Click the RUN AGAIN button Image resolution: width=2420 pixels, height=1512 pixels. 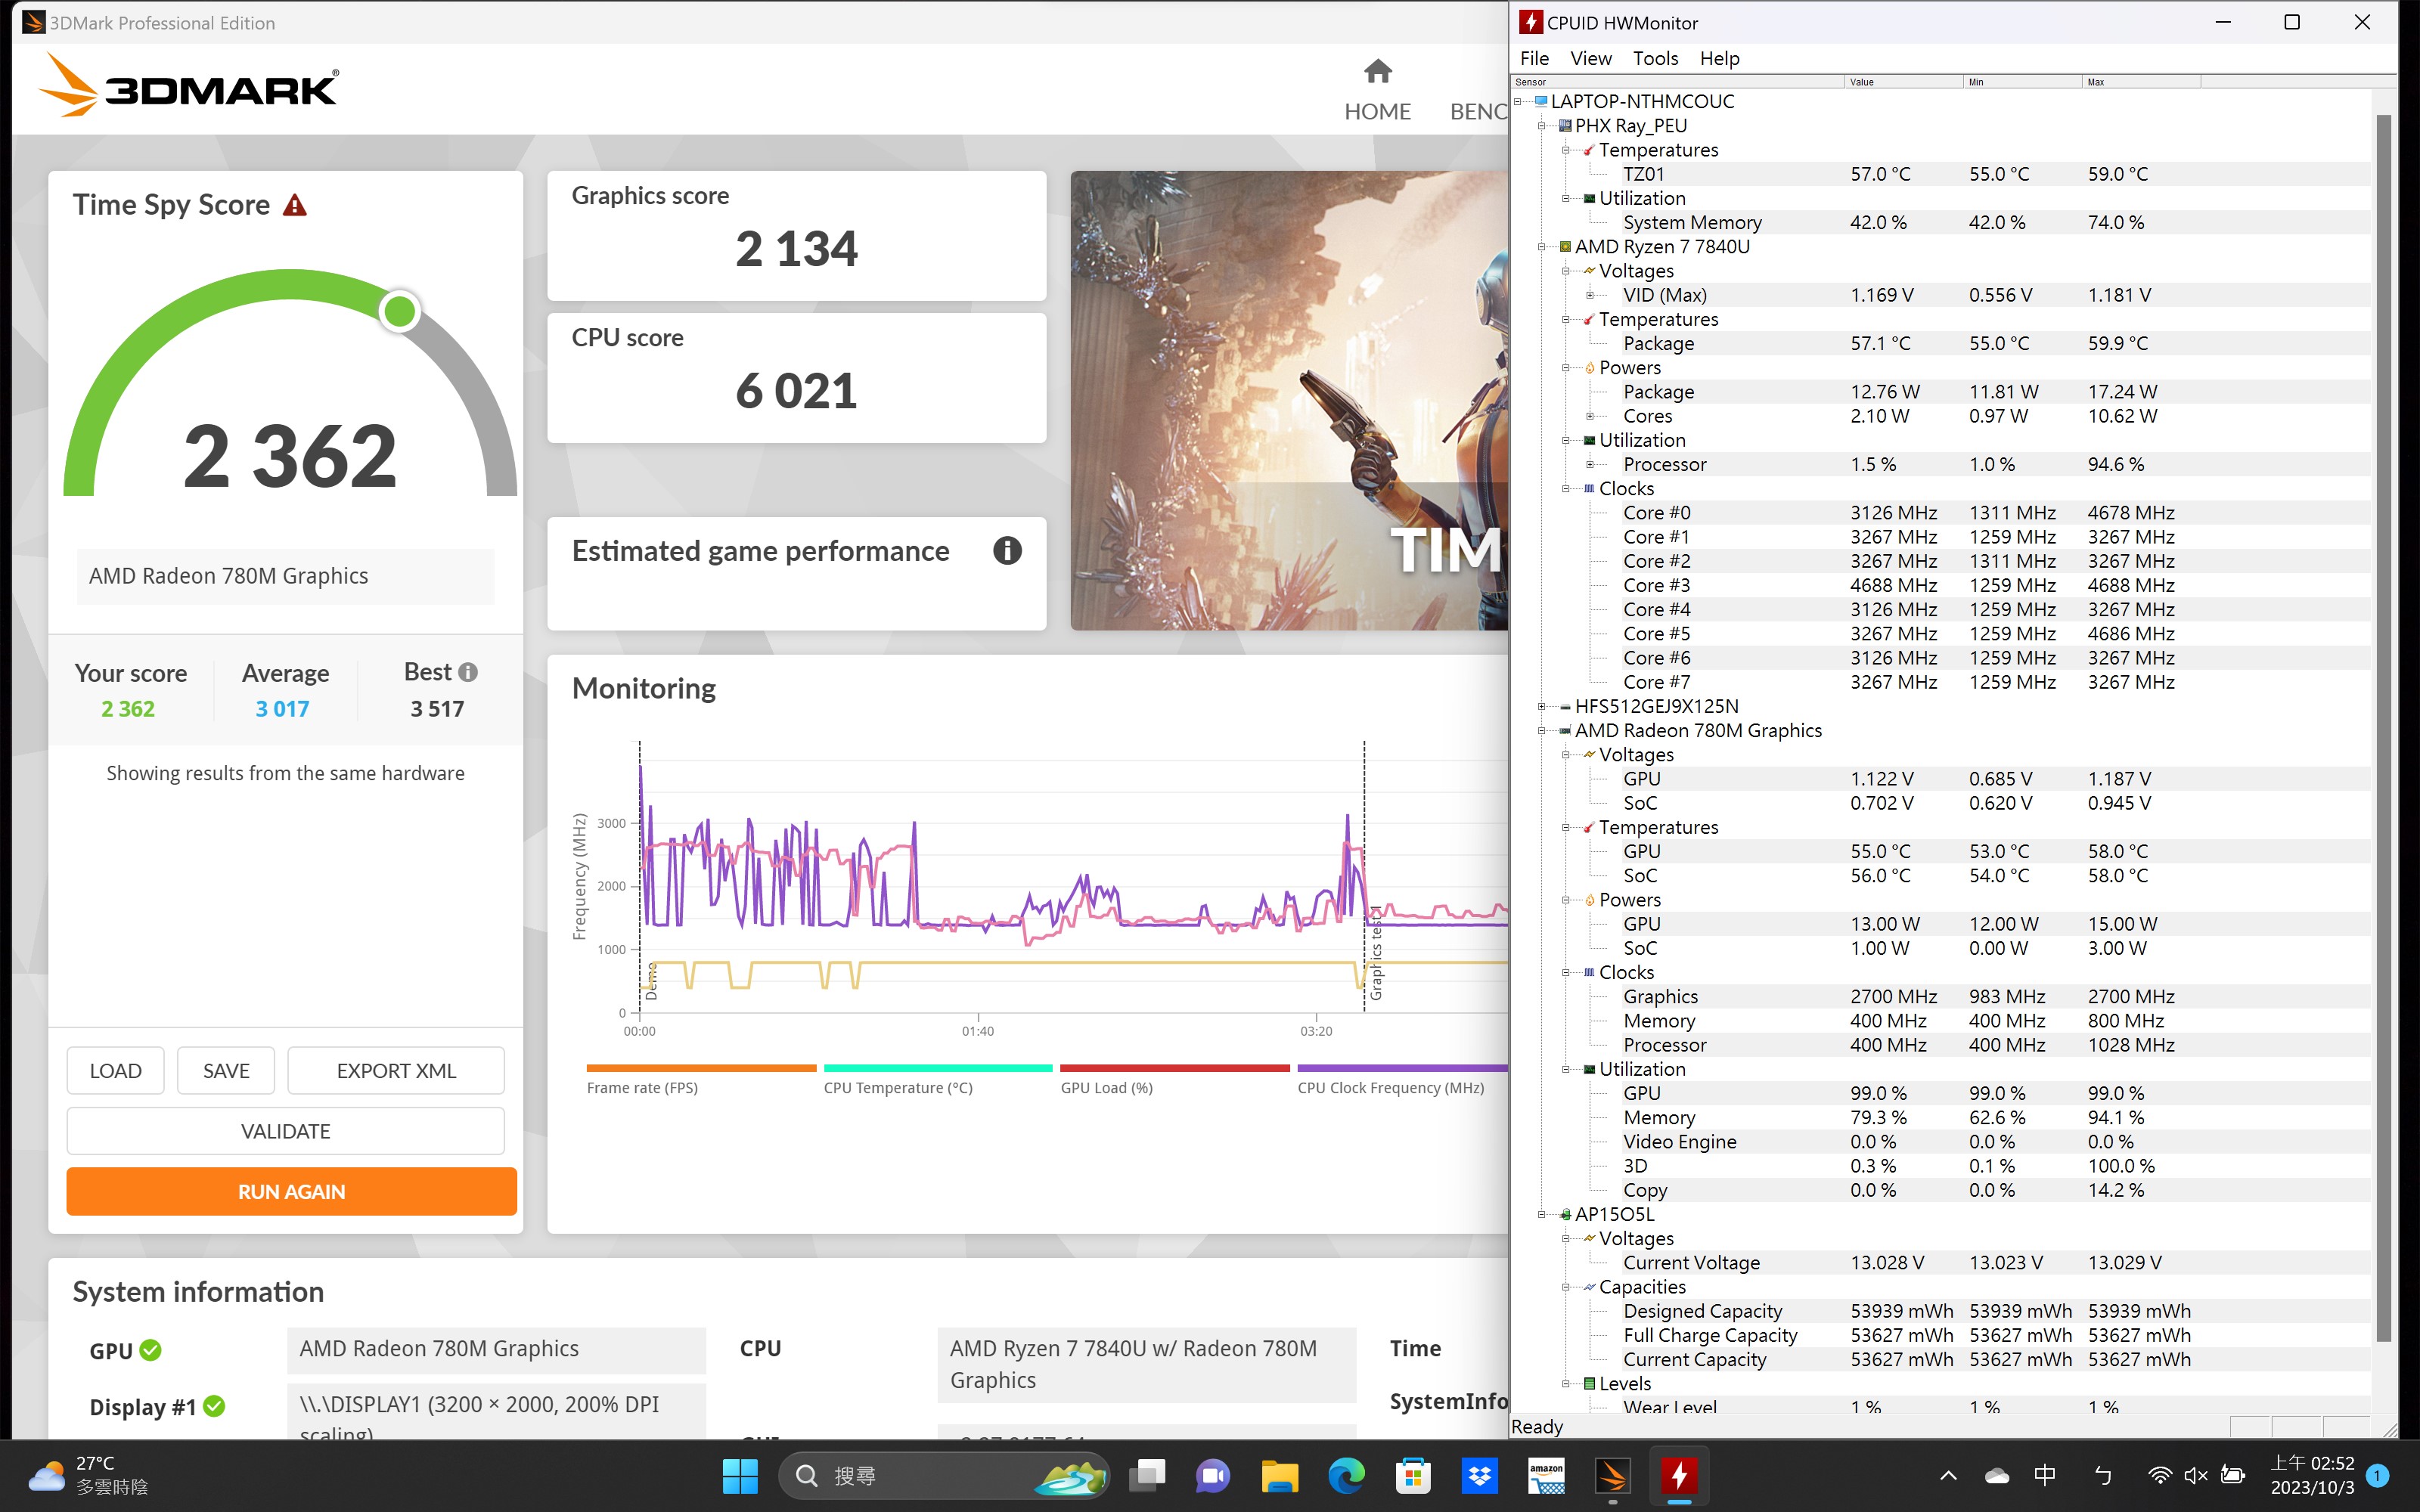(x=290, y=1191)
